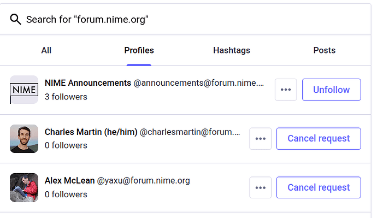Switch to the Hashtags tab
Screen dimensions: 377x218
(x=232, y=50)
